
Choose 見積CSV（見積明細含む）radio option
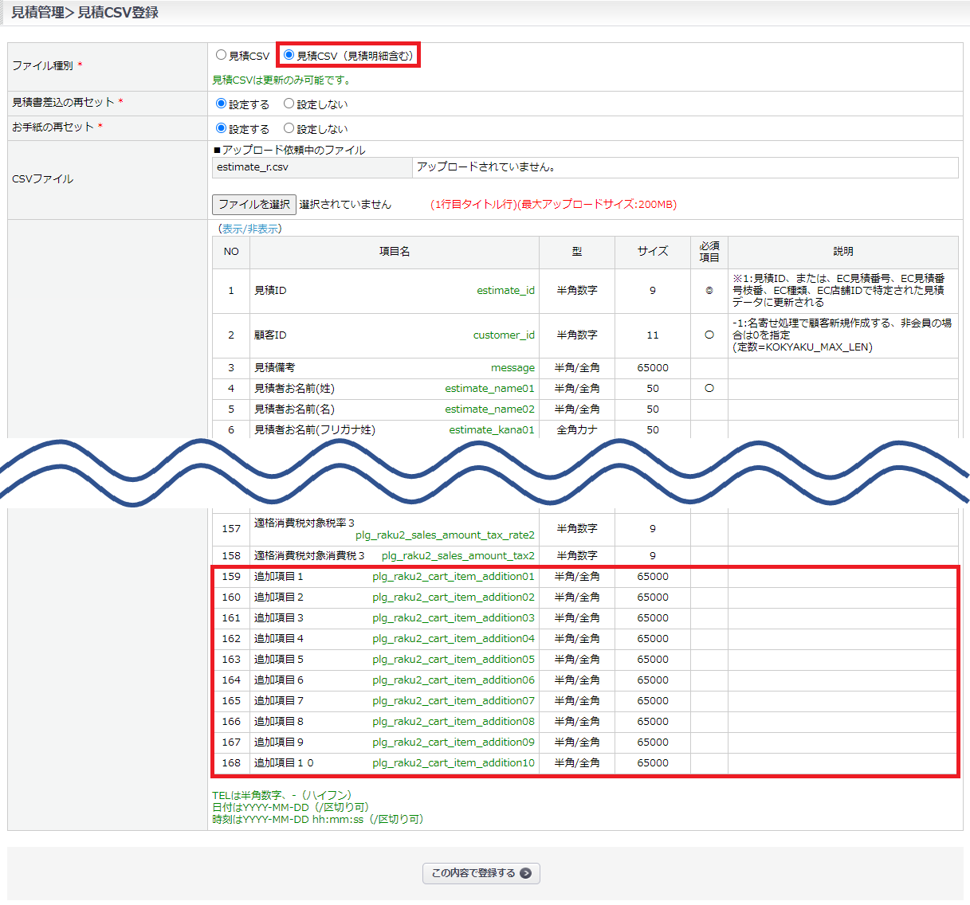[289, 55]
